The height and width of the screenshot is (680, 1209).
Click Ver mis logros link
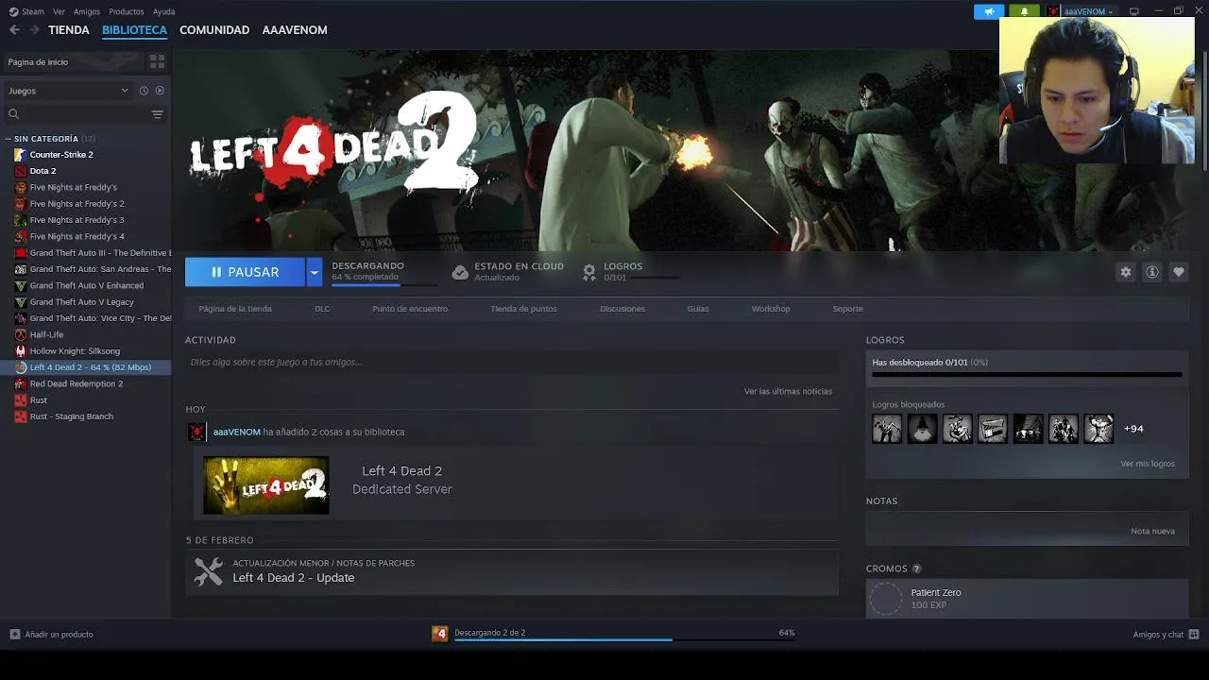point(1148,464)
